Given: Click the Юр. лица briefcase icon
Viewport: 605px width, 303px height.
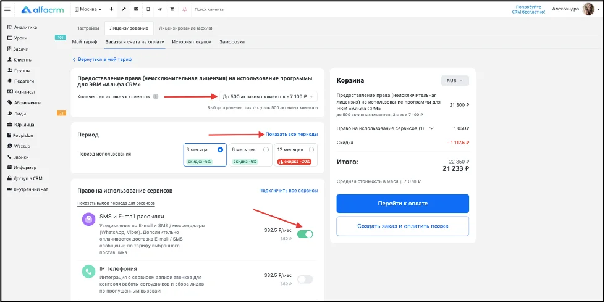Looking at the screenshot, I should pos(10,125).
